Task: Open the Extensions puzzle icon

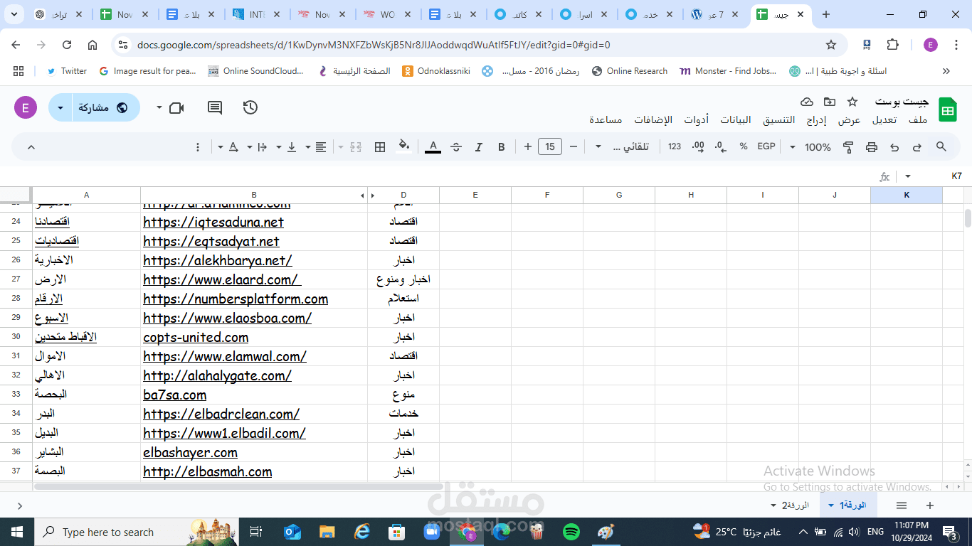Action: pos(893,45)
